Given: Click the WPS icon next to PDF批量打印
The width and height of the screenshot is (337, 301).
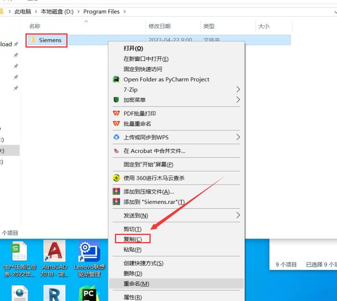Looking at the screenshot, I should (x=116, y=113).
